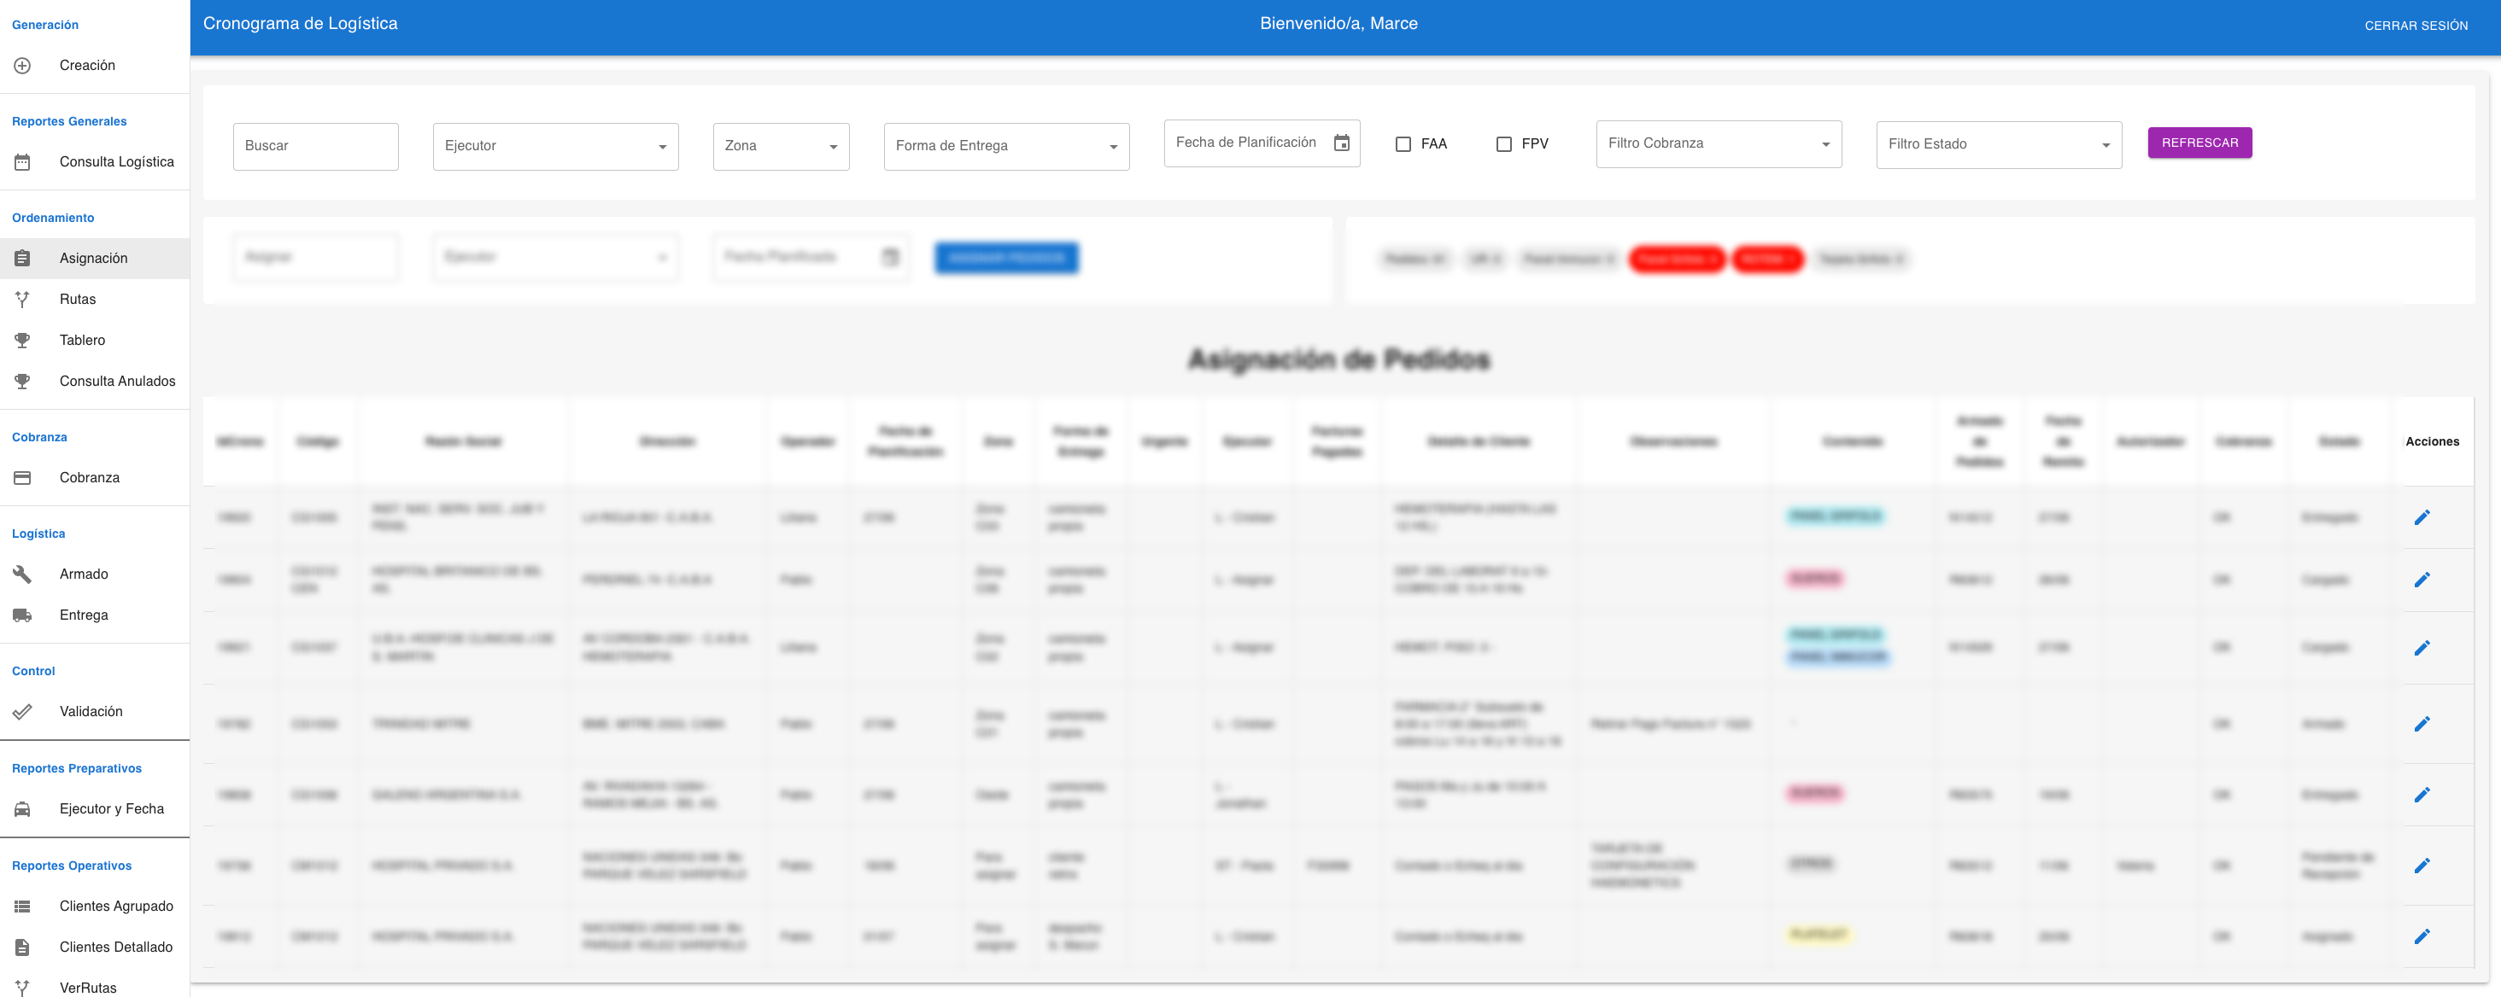Enable the FPV checkbox
The width and height of the screenshot is (2501, 997).
(x=1504, y=144)
